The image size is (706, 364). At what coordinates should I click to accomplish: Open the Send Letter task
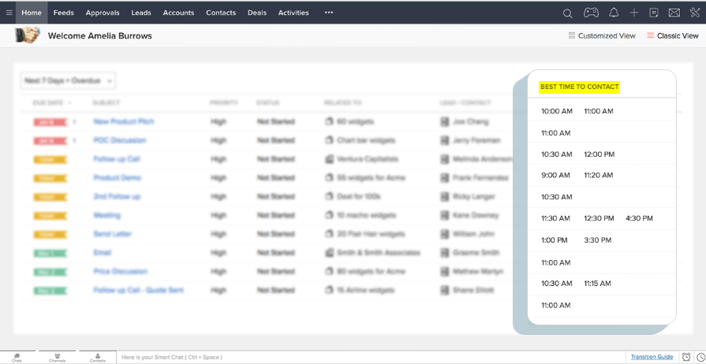[x=113, y=234]
